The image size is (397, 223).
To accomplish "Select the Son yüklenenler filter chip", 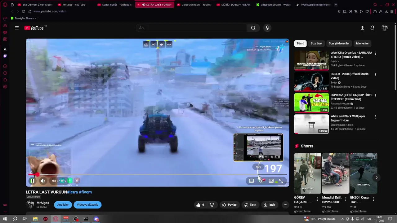I will coord(339,44).
